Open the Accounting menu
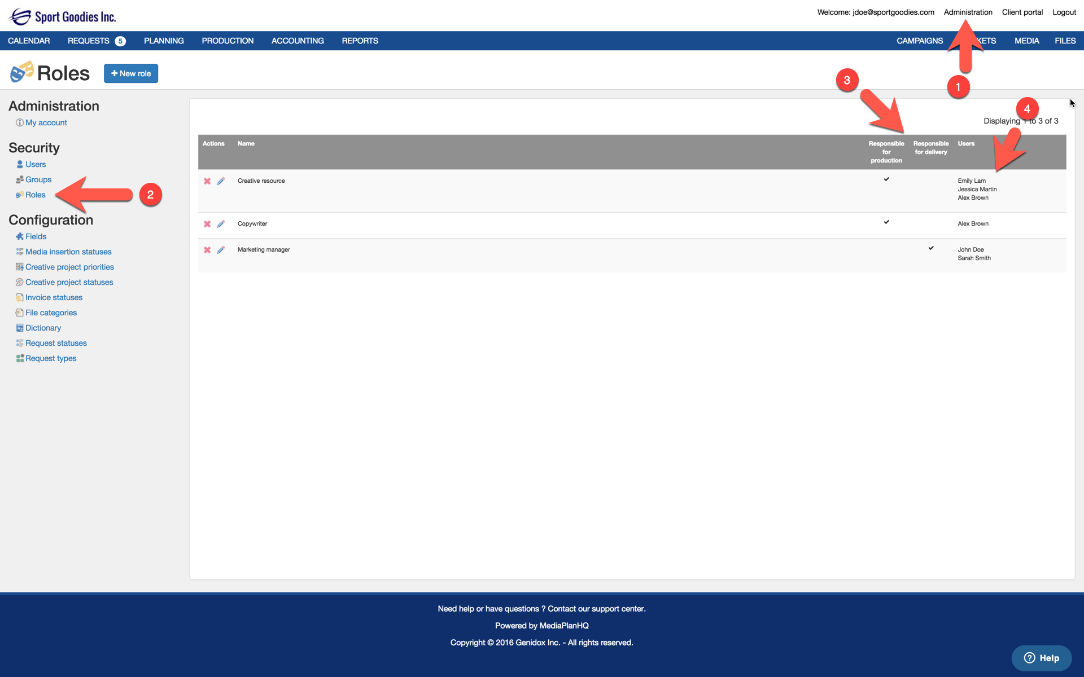 click(x=298, y=41)
